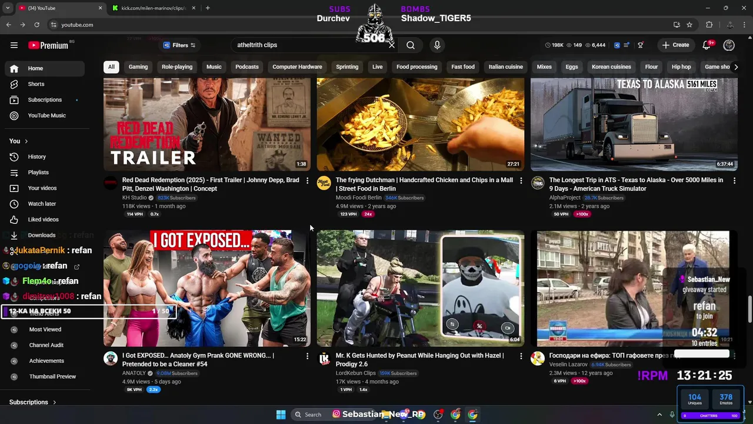The height and width of the screenshot is (424, 753).
Task: Select the Sprinting chip
Action: [347, 67]
